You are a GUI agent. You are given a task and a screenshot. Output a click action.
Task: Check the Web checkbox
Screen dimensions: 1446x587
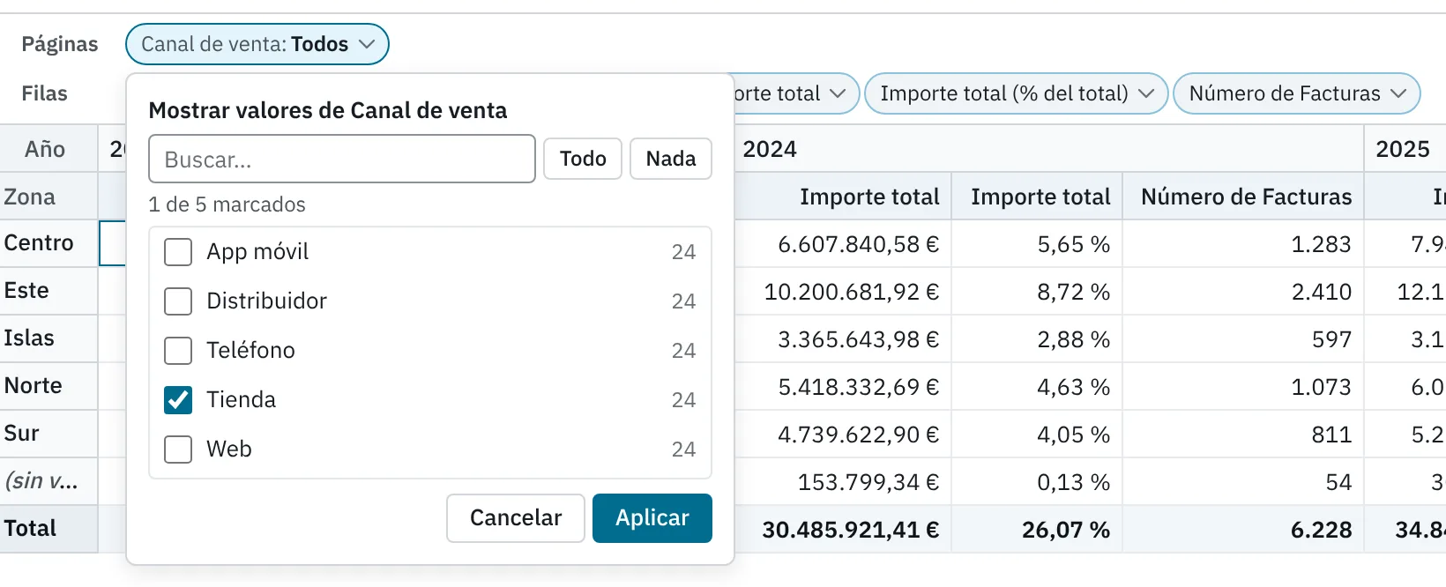178,450
